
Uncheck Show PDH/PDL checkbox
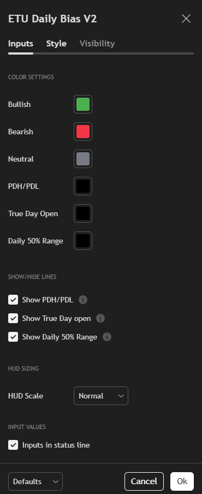point(13,300)
